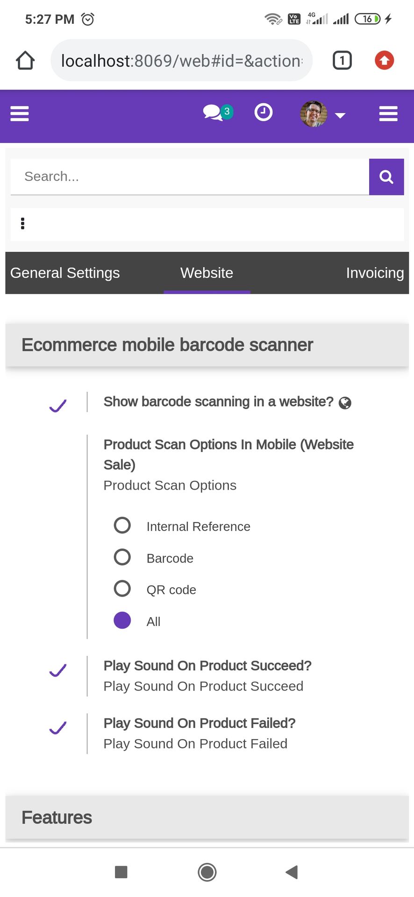This screenshot has width=414, height=897.
Task: Expand the user avatar dropdown
Action: pos(322,114)
